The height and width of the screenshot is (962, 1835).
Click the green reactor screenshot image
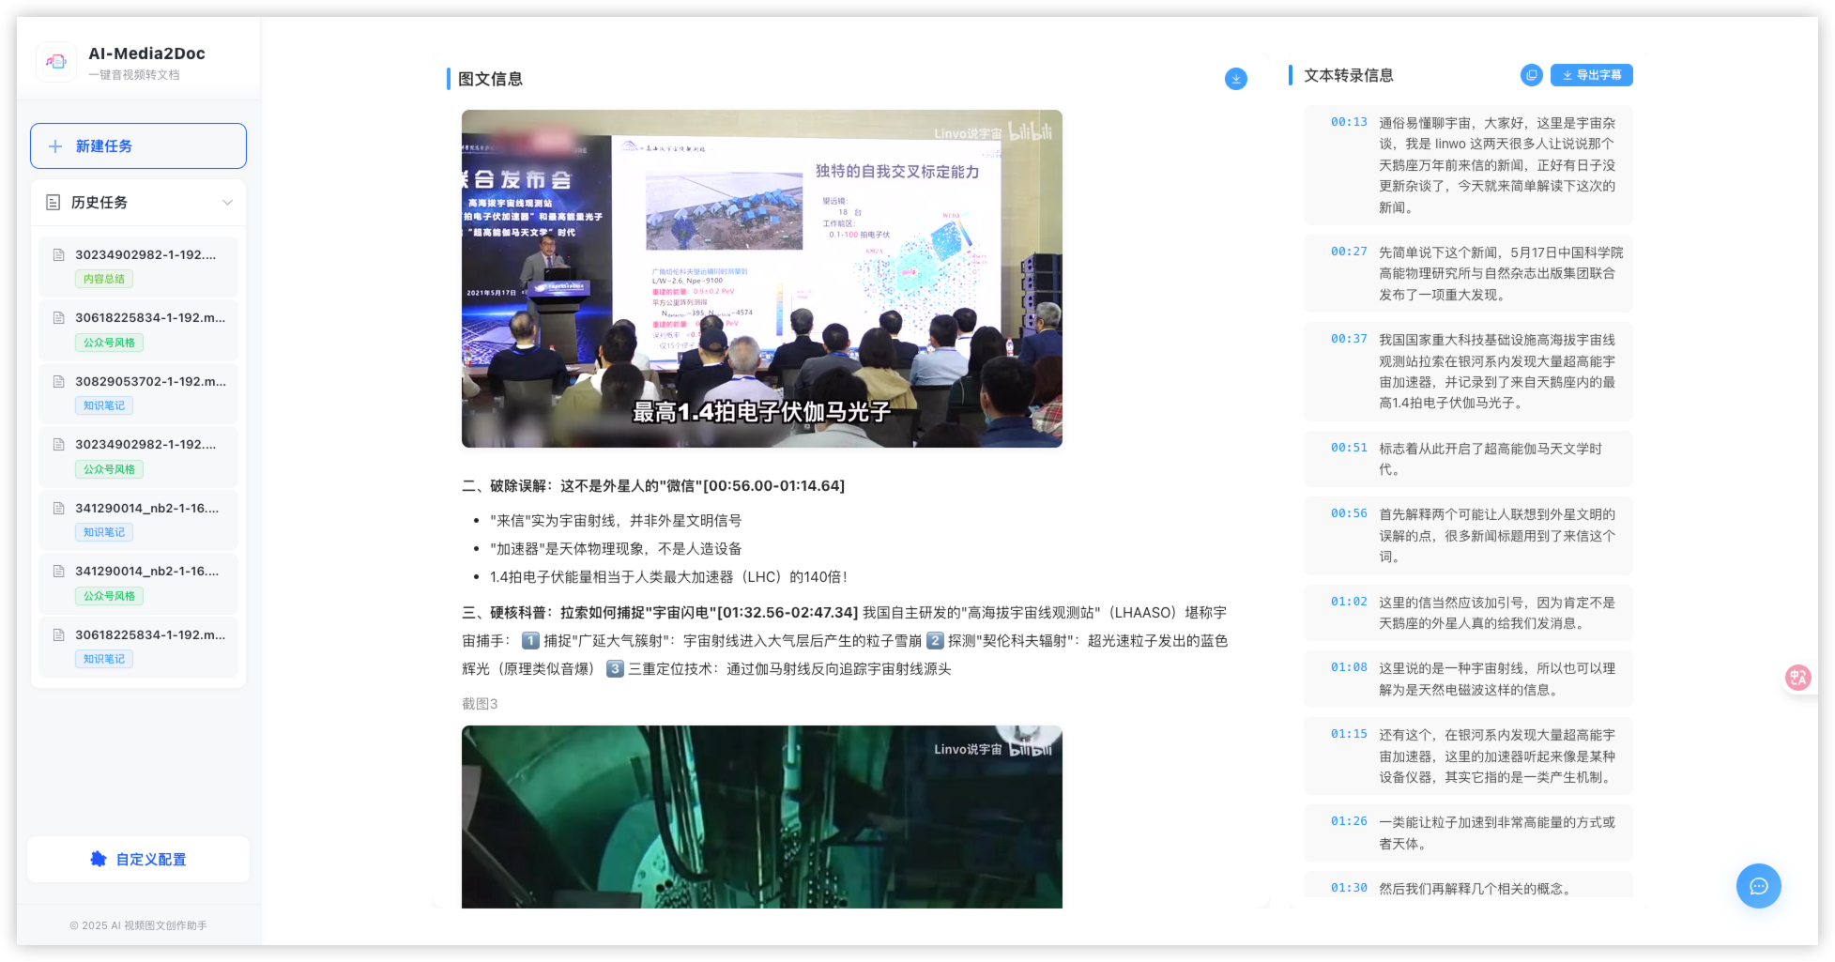pyautogui.click(x=761, y=816)
